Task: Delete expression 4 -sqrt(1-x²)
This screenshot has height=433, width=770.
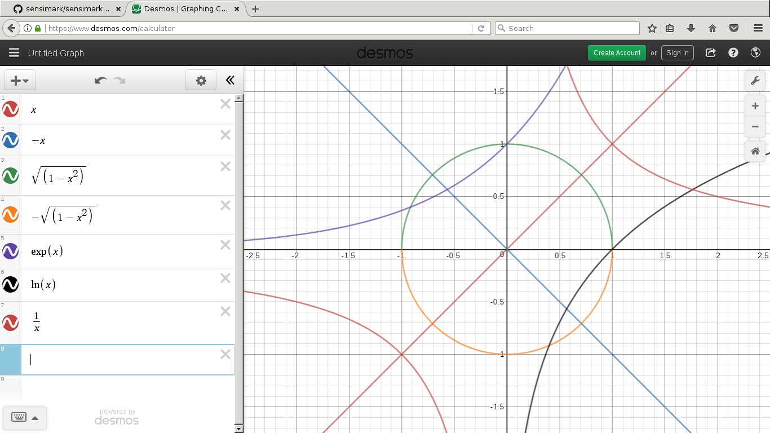Action: (x=225, y=205)
